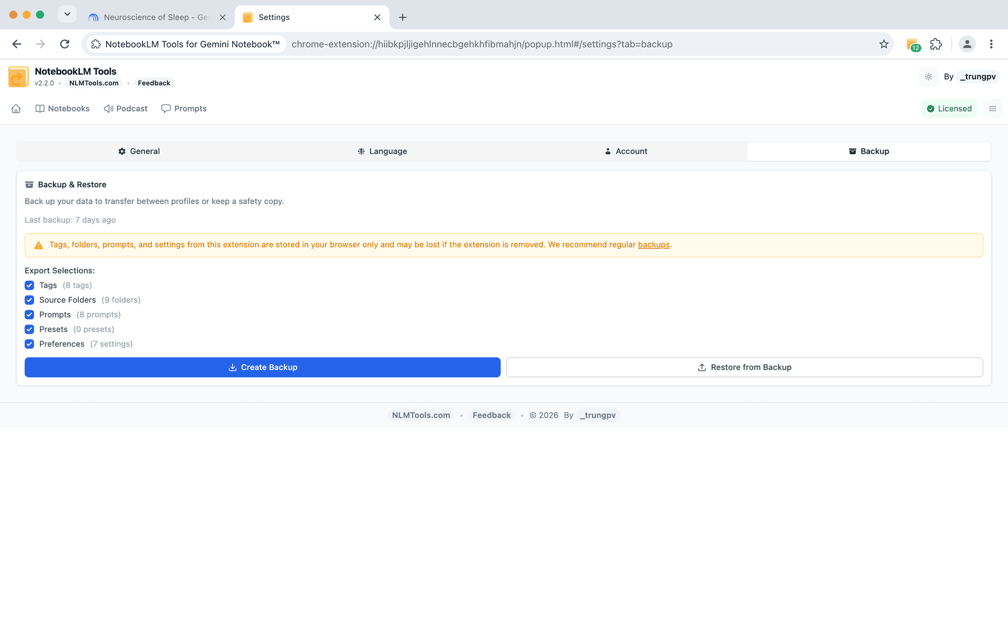Open the hamburger menu icon
1008x630 pixels.
(992, 109)
